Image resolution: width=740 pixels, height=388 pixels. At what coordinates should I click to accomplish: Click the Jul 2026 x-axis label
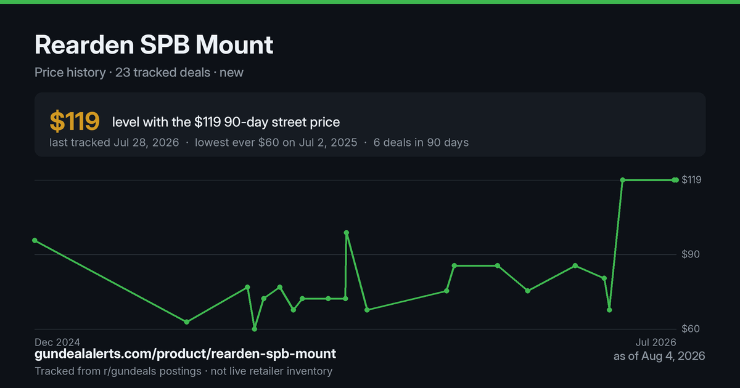tap(656, 342)
